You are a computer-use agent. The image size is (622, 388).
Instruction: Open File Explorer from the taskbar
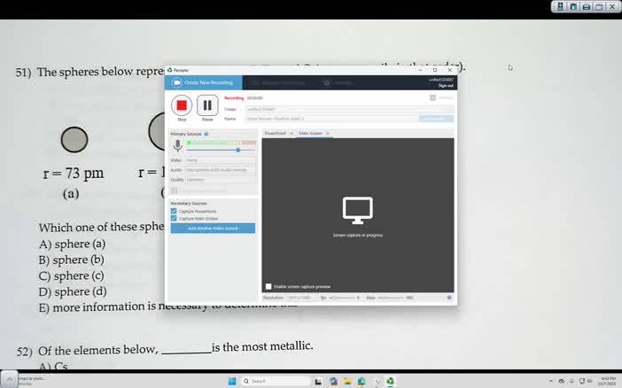[347, 381]
